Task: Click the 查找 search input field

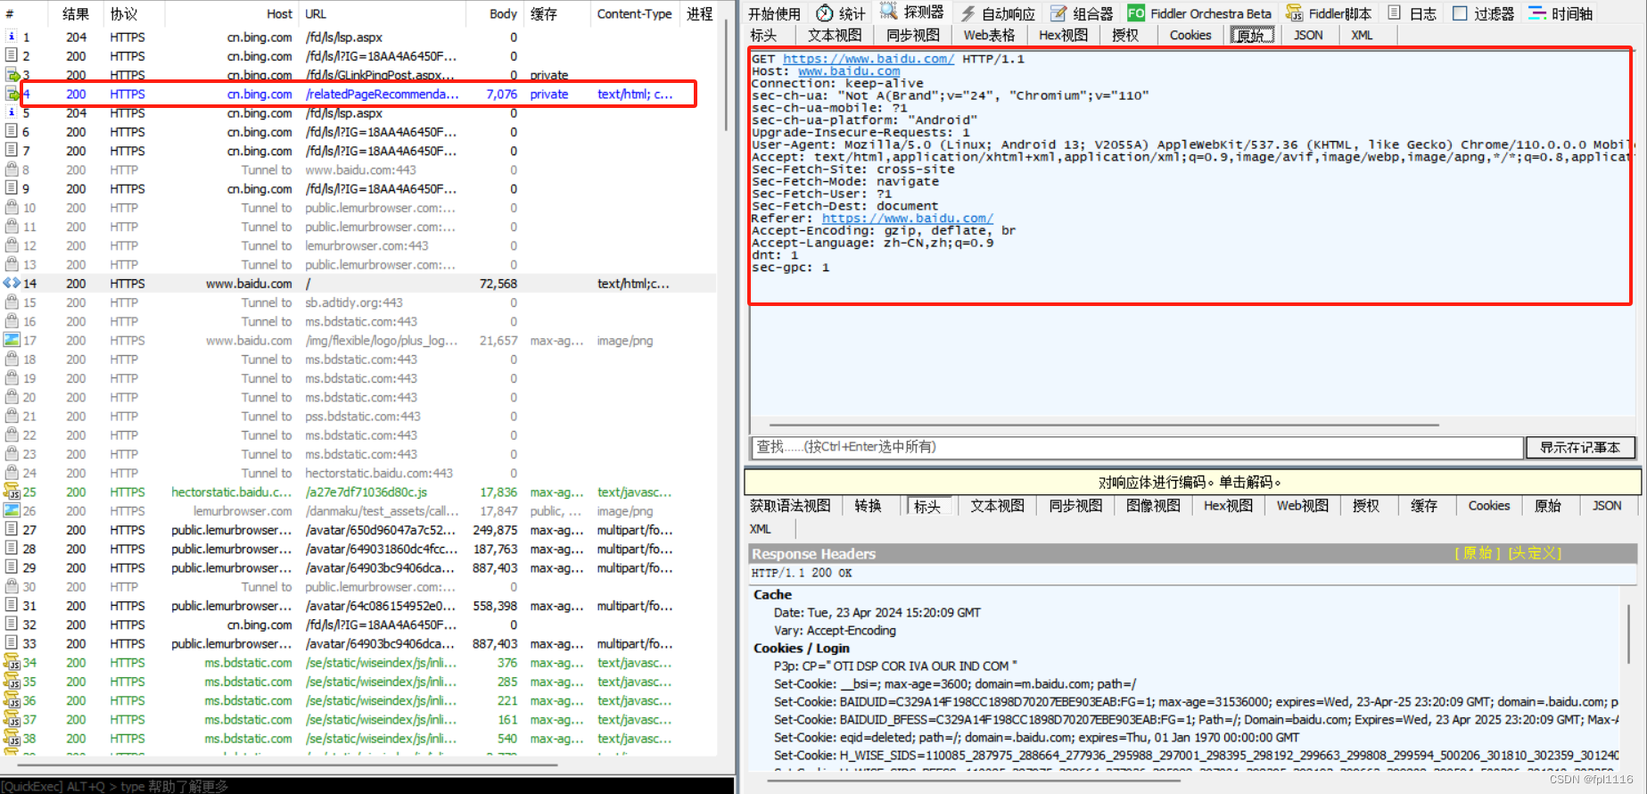Action: (1136, 447)
